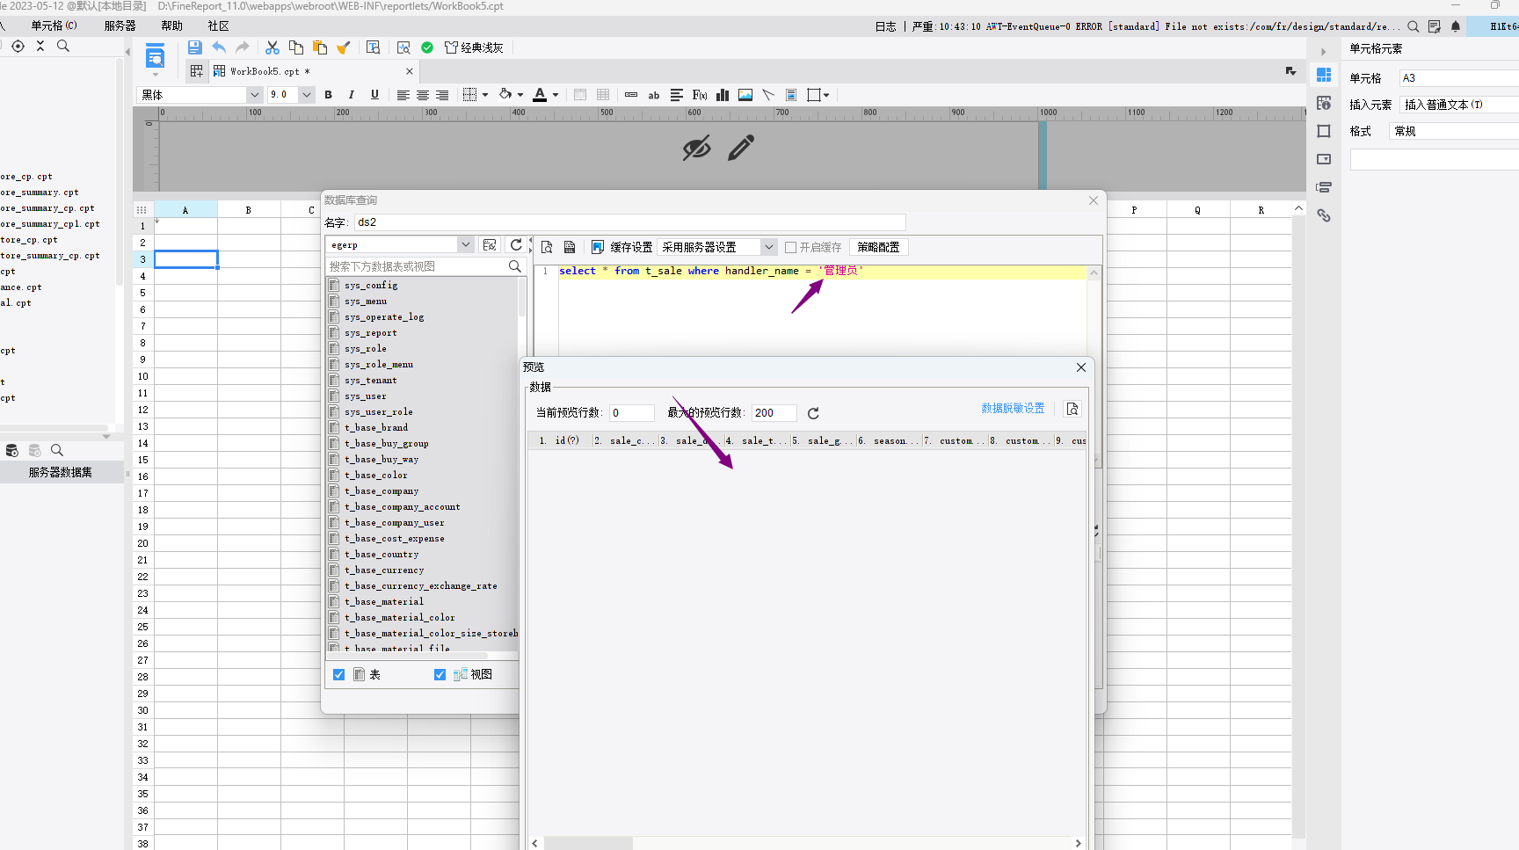Uncheck the 视图 (views) checkbox
Image resolution: width=1519 pixels, height=850 pixels.
point(440,675)
